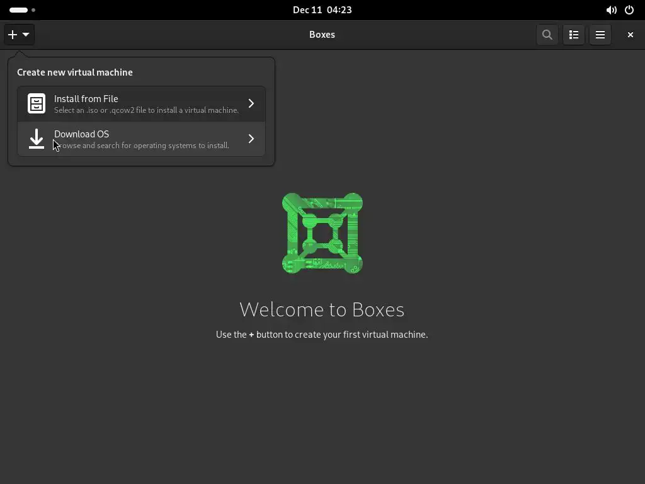Choose Download OS option

pyautogui.click(x=141, y=139)
